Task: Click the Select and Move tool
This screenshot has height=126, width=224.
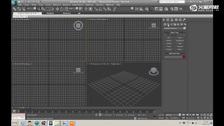Action: [x=57, y=9]
